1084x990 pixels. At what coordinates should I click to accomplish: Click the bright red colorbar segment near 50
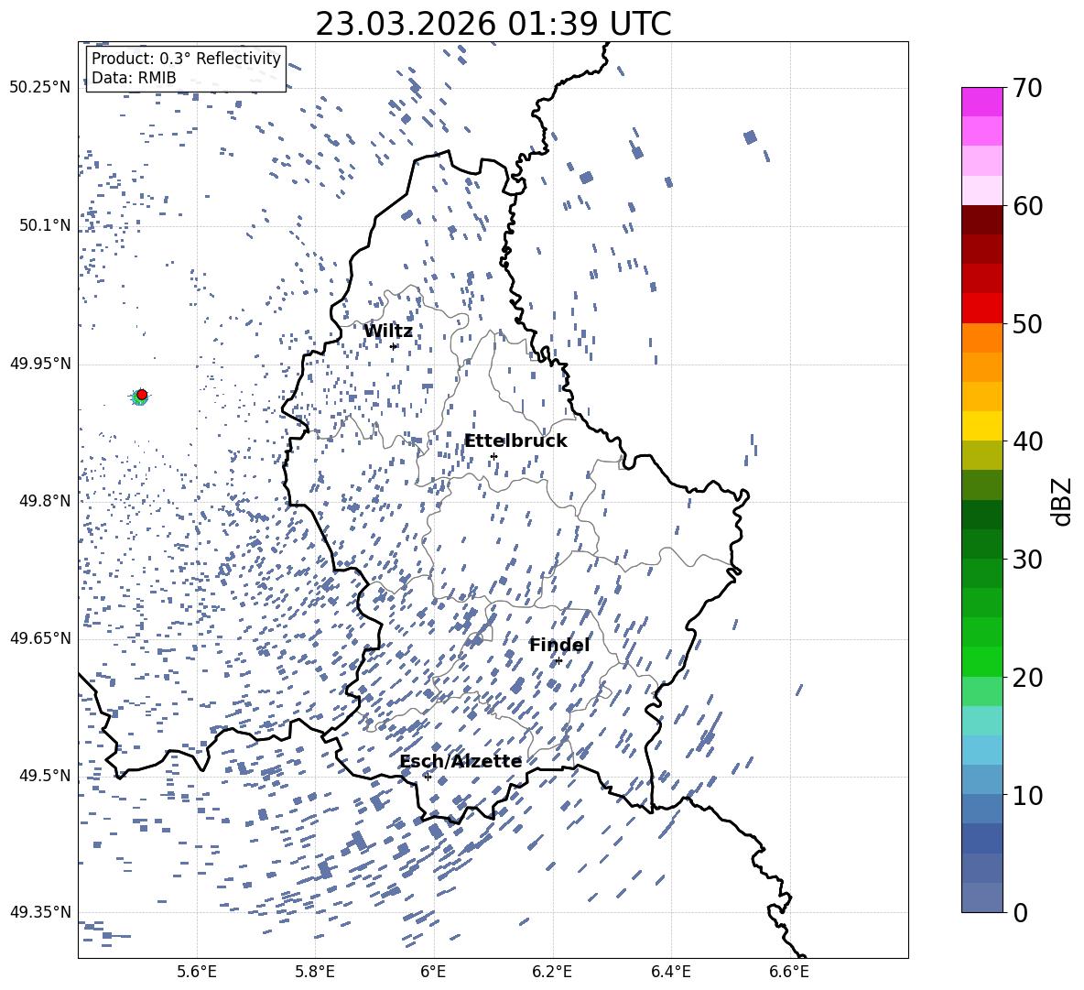982,309
